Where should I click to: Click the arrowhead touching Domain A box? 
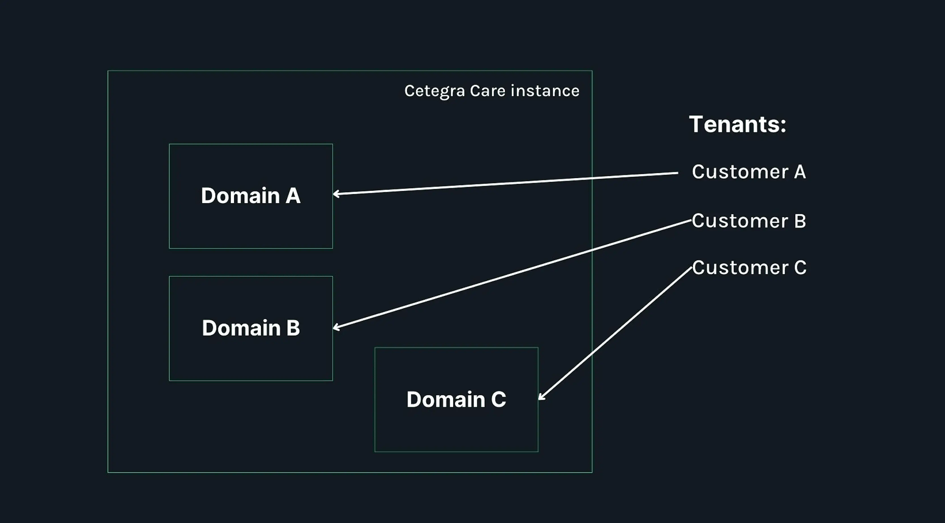click(x=335, y=194)
